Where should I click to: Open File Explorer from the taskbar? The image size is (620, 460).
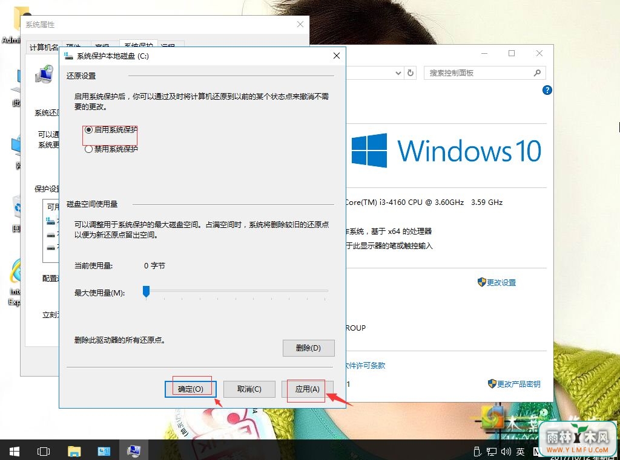(74, 451)
